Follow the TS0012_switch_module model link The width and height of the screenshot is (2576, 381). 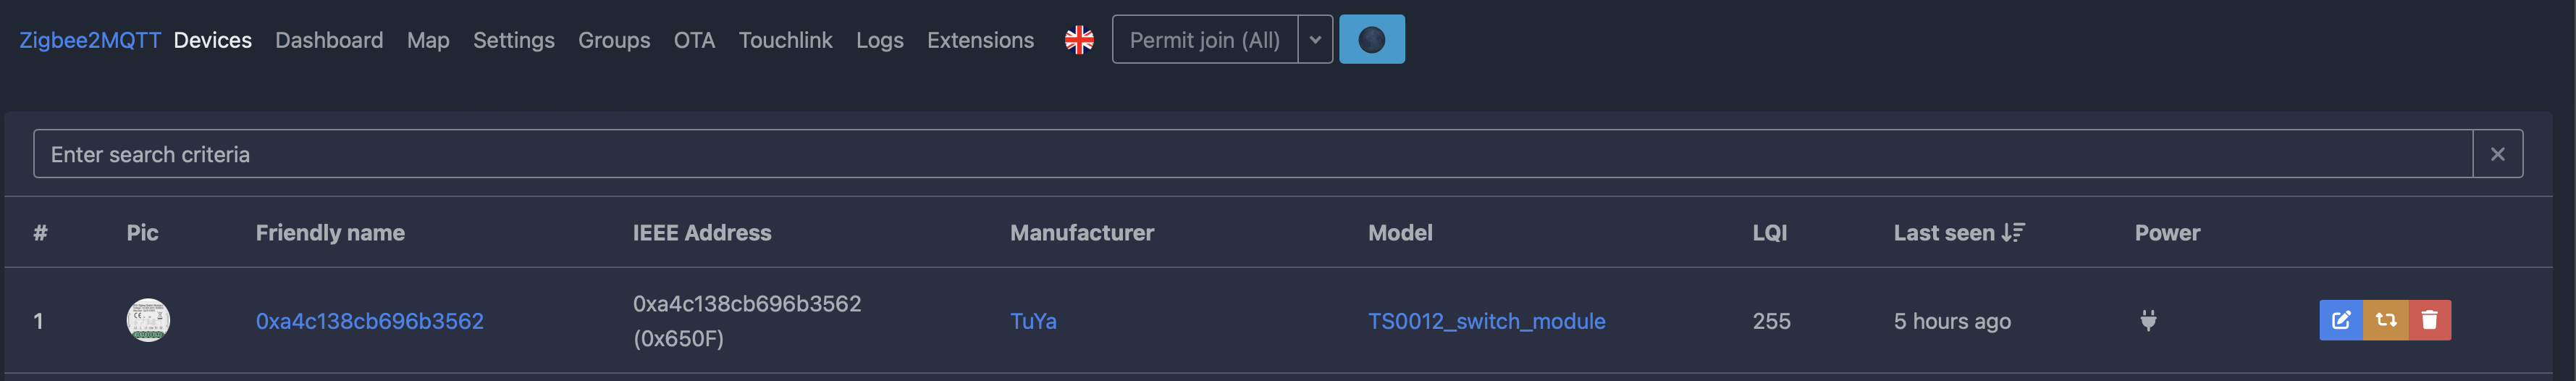[1487, 321]
